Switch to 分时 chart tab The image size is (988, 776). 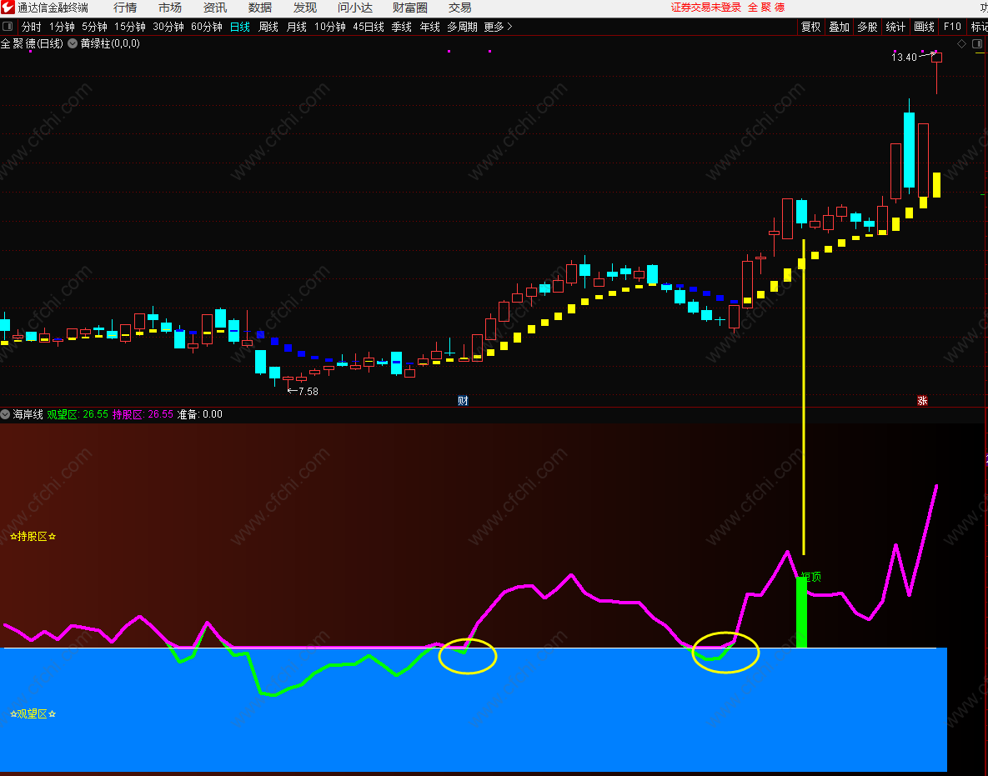click(32, 27)
